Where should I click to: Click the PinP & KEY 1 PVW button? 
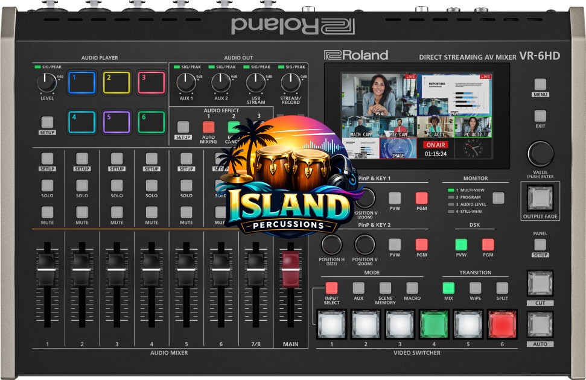pos(395,198)
